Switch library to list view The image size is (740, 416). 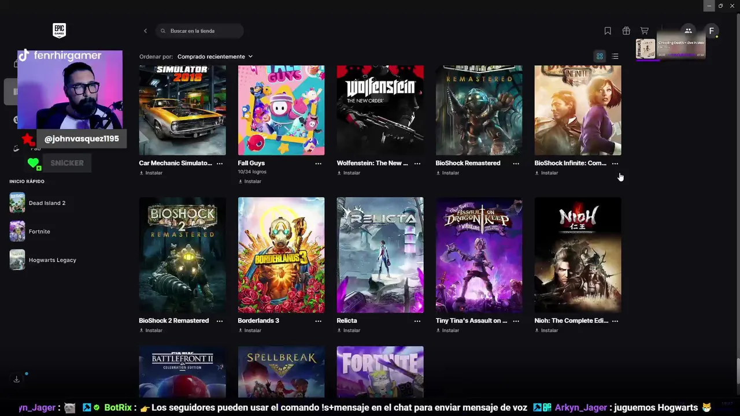615,56
